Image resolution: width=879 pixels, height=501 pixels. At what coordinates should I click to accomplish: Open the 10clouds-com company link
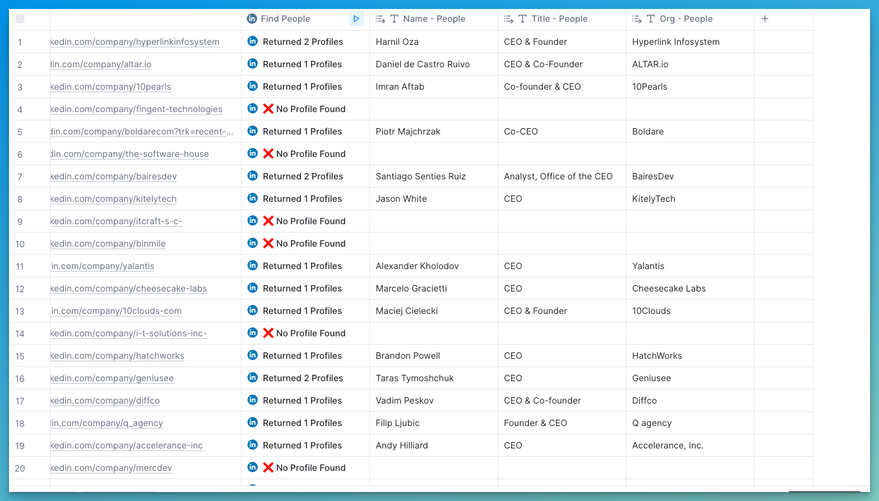116,311
